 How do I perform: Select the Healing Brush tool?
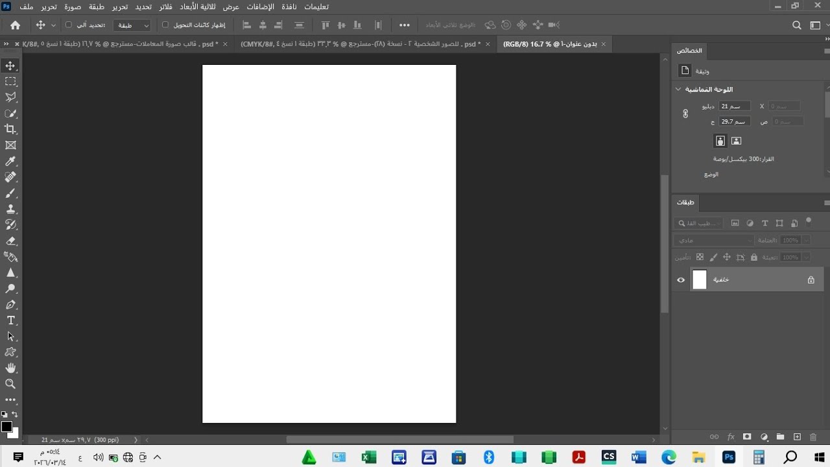point(10,177)
